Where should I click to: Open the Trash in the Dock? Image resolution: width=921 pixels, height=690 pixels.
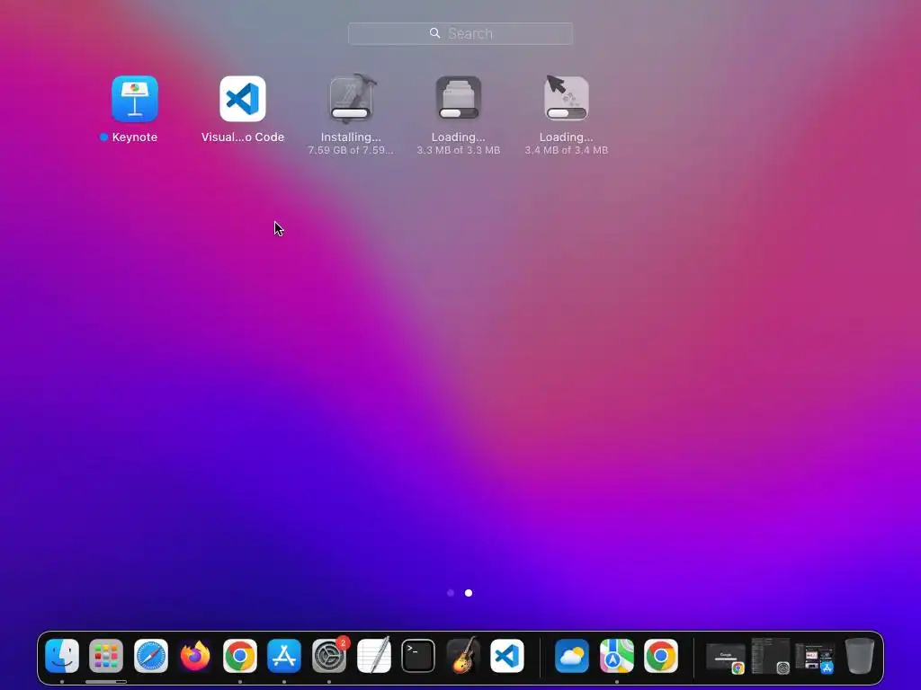(859, 655)
